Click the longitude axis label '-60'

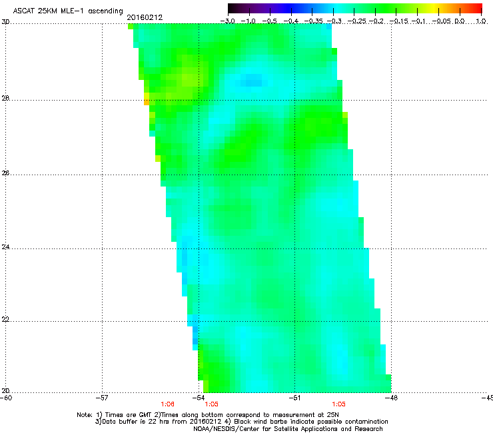point(6,398)
